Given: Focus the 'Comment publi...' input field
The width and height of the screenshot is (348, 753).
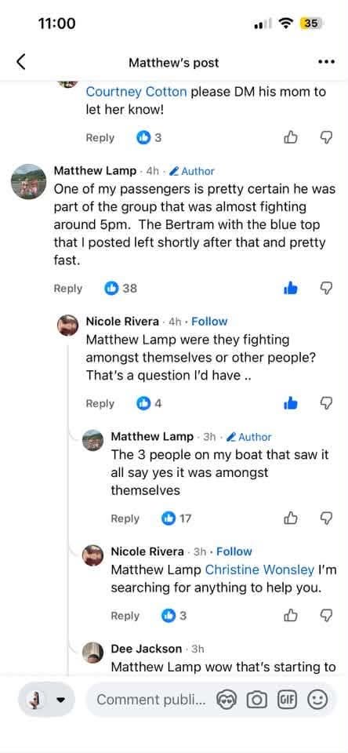Looking at the screenshot, I should pyautogui.click(x=150, y=700).
